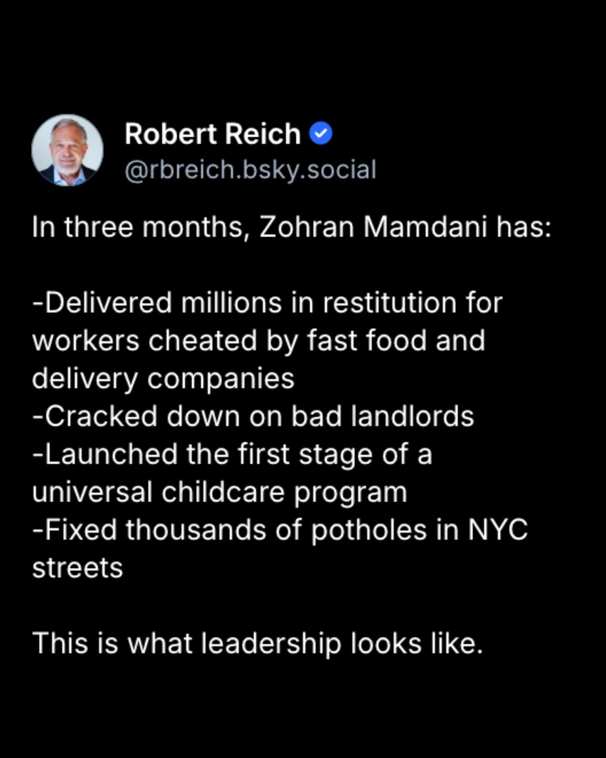
Task: Click the "Cracked down on bad landlords" line
Action: pos(253,416)
